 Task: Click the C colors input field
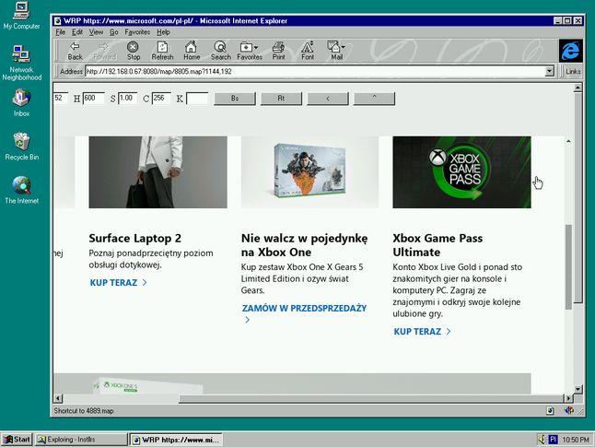(161, 98)
